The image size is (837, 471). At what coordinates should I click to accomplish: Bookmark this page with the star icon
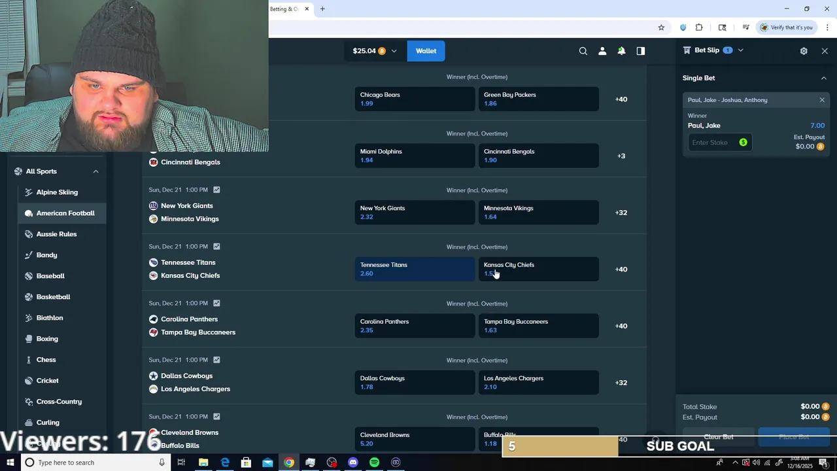[x=661, y=27]
